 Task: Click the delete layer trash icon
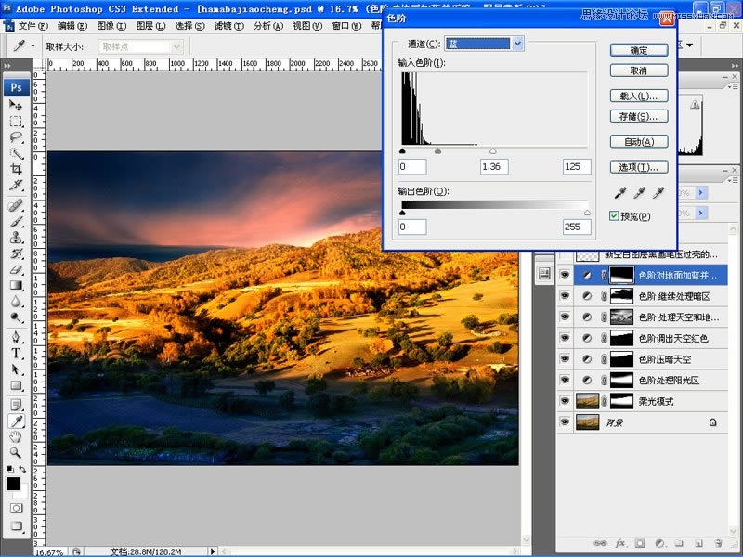[719, 542]
